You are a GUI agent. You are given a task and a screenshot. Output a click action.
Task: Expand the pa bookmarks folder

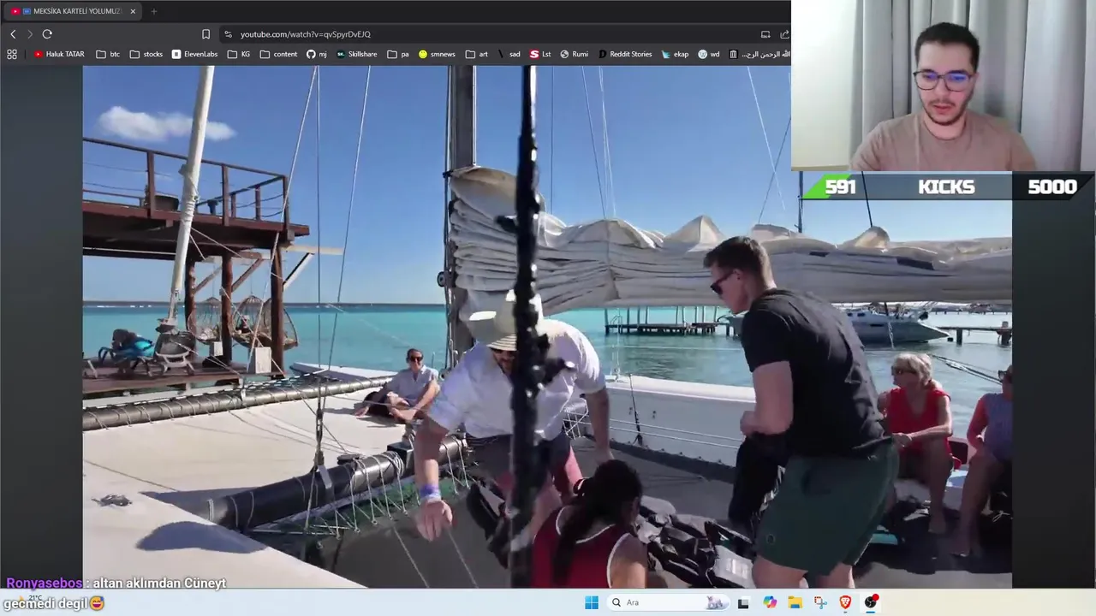coord(398,54)
